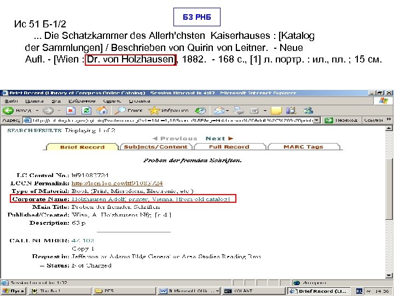Click the Holzhausen Adolf corporate name link

(x=150, y=199)
